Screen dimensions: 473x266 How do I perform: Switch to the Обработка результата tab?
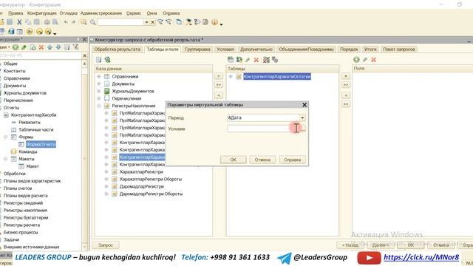tap(117, 50)
